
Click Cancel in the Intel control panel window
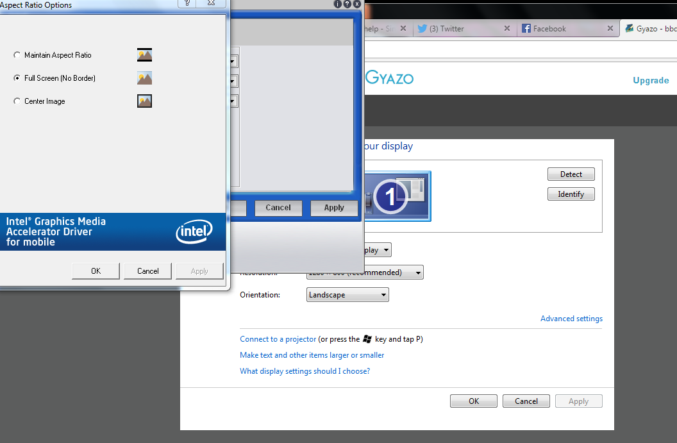278,208
